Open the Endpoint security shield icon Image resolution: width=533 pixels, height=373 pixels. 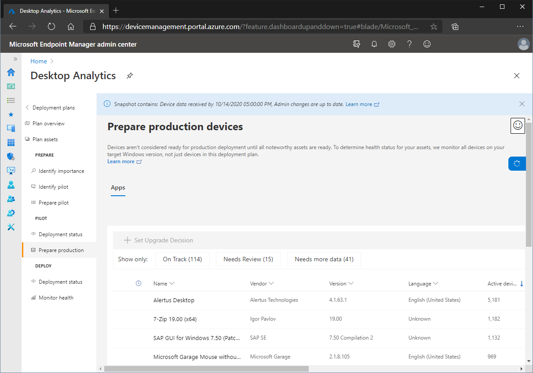pos(11,157)
